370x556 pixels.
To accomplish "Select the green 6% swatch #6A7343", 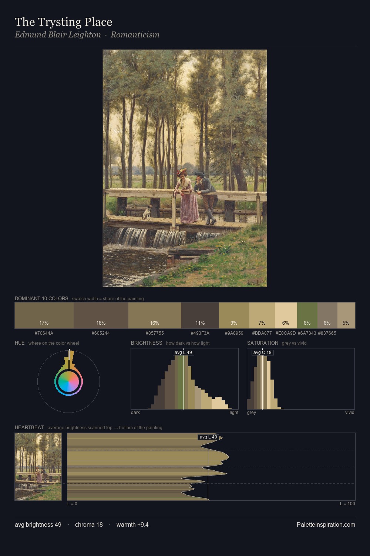I will 307,315.
